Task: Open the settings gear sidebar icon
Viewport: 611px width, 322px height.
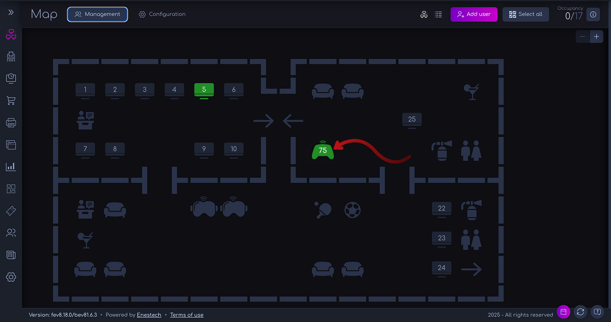Action: click(x=11, y=277)
